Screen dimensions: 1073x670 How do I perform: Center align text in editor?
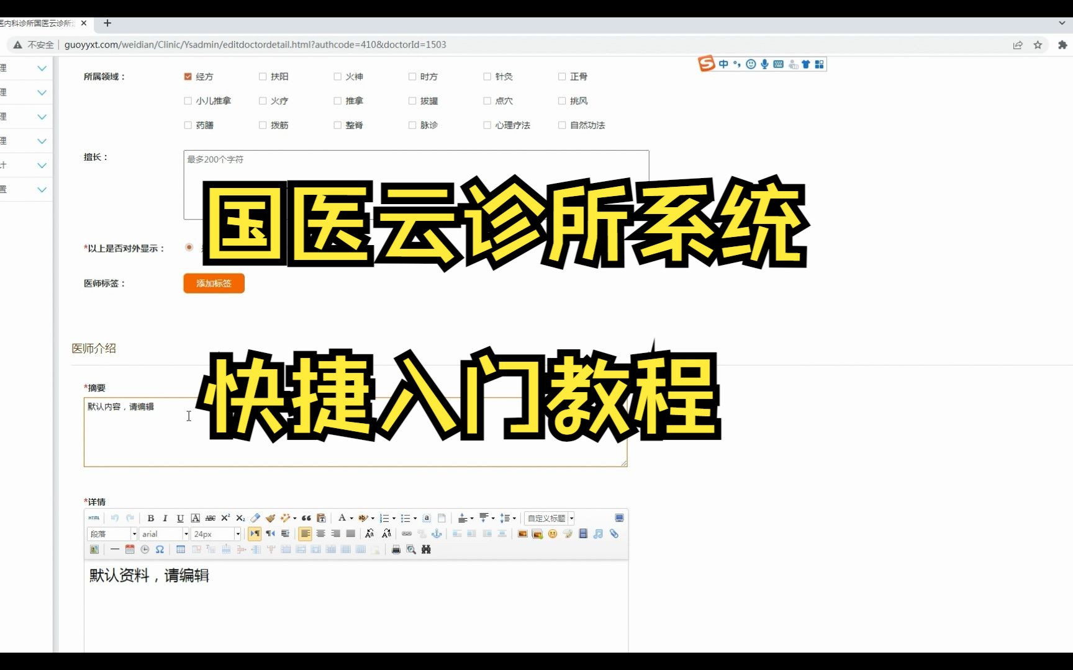coord(320,534)
